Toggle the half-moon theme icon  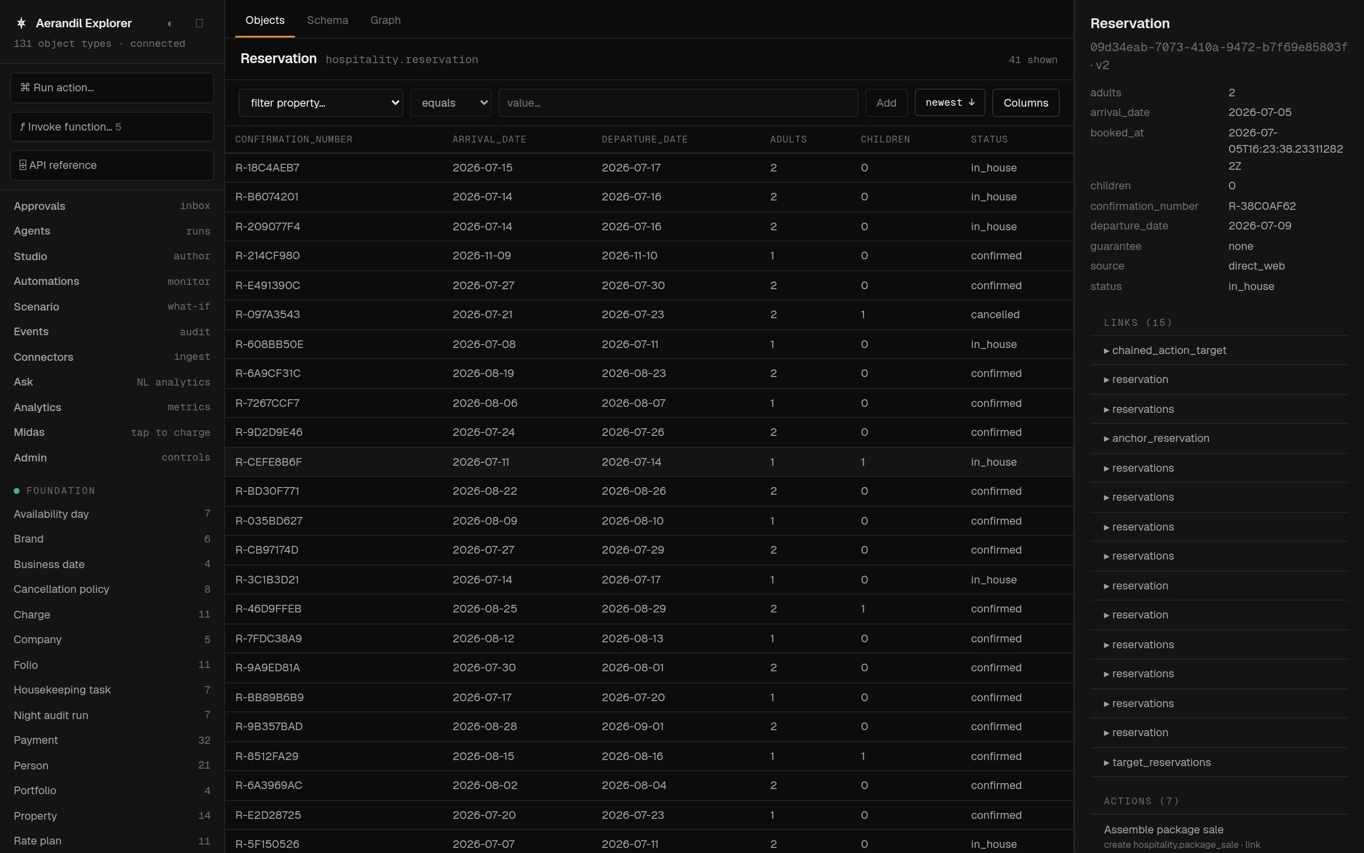click(170, 23)
